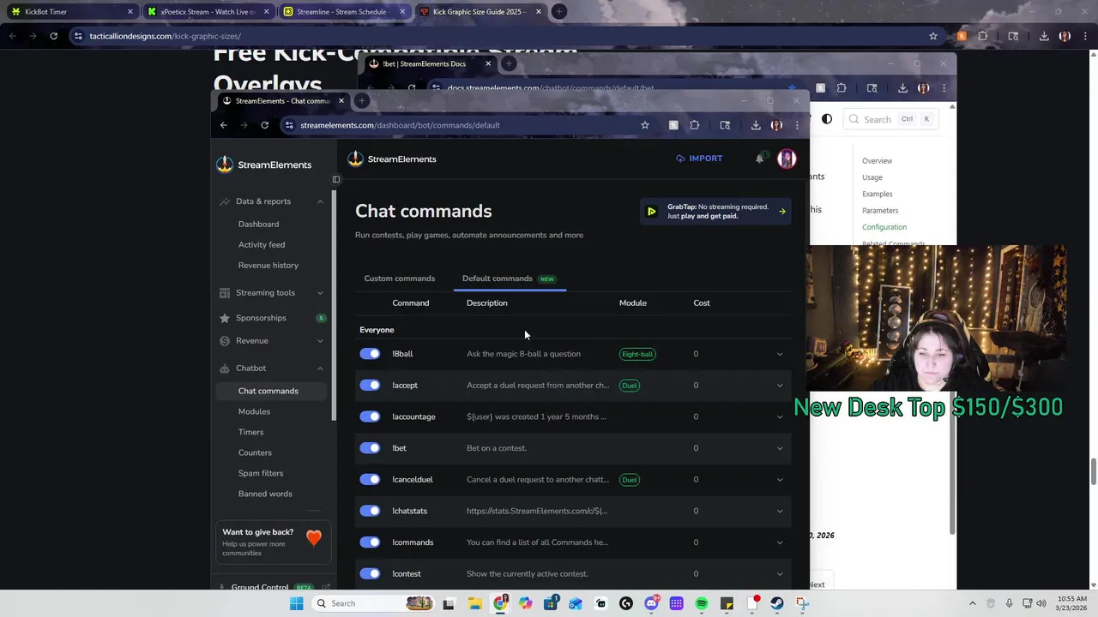Open File Explorer from the taskbar
Image resolution: width=1098 pixels, height=617 pixels.
click(x=474, y=603)
